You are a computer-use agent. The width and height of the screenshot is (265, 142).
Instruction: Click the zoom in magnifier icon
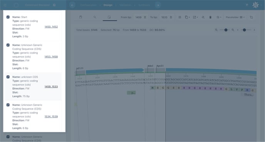pos(233,30)
